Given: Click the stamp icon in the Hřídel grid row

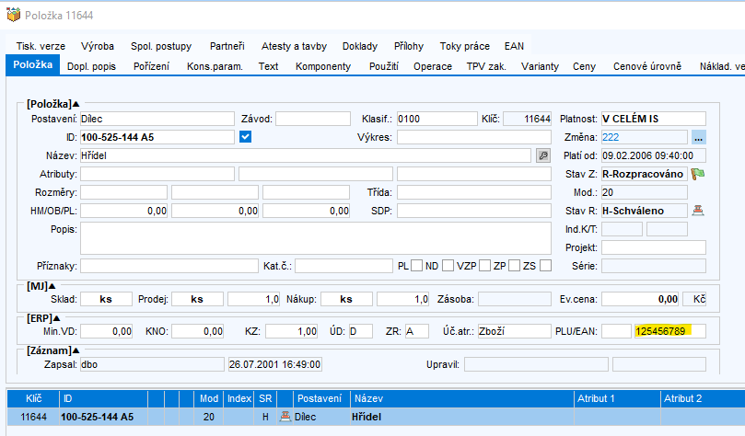Looking at the screenshot, I should click(x=285, y=417).
